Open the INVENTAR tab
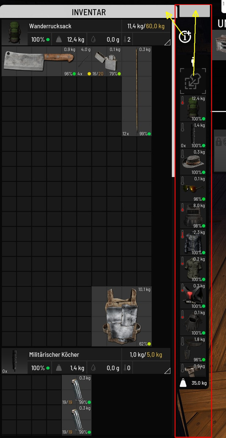 (88, 12)
